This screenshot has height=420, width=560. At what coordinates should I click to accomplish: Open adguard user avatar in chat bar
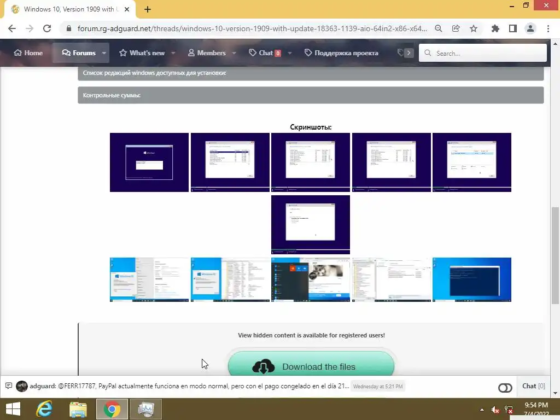[x=22, y=386]
